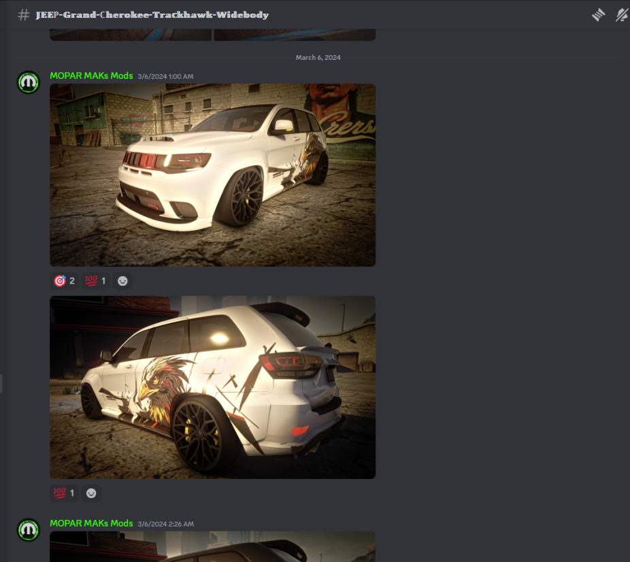Toggle the 100 reaction under the rear-view Jeep image
Screen dimensions: 630x562
pyautogui.click(x=64, y=493)
